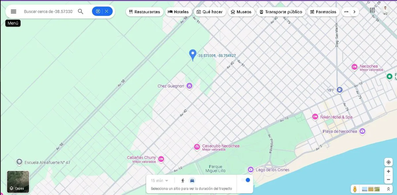Zoom out with the minus button
The height and width of the screenshot is (195, 397).
pyautogui.click(x=388, y=179)
